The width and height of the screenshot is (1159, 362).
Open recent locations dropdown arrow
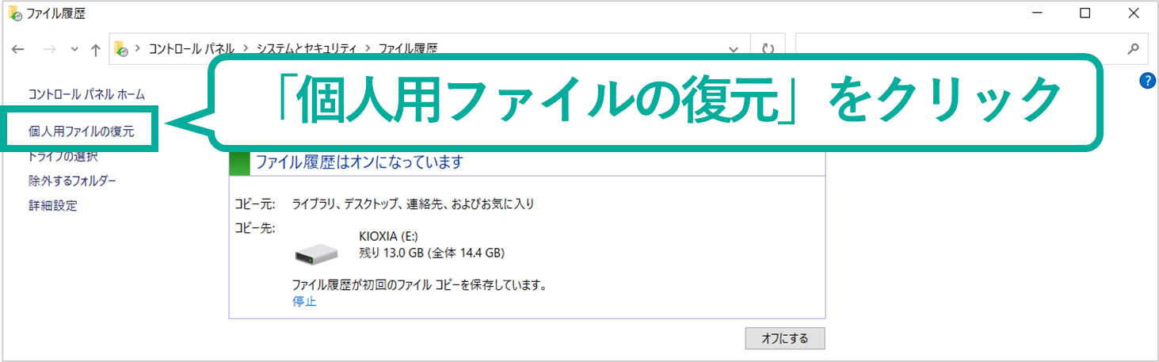(74, 49)
